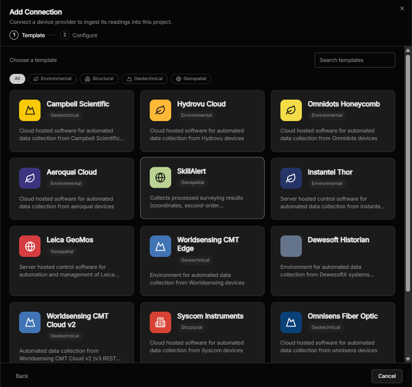The width and height of the screenshot is (412, 387).
Task: Click the building icon in Structural filter
Action: tap(87, 79)
